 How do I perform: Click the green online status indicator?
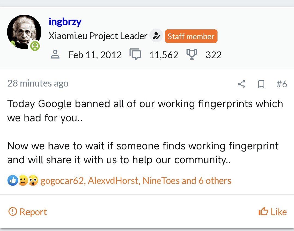(35, 46)
